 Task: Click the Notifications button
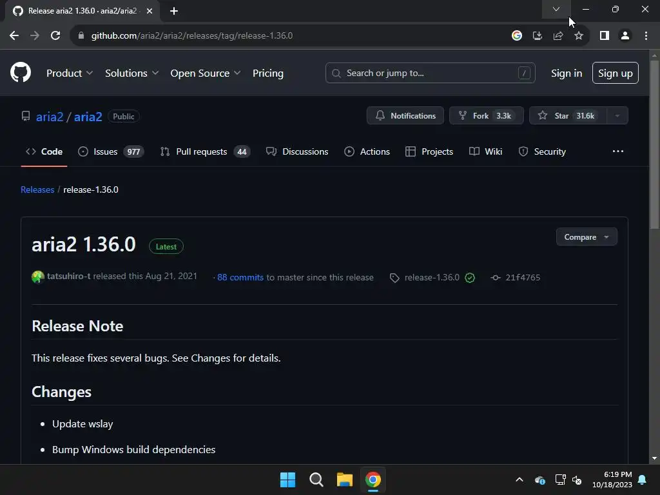point(405,115)
